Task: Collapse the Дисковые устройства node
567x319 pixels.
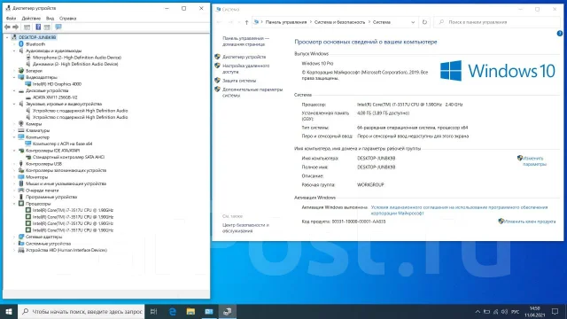Action: (14, 90)
